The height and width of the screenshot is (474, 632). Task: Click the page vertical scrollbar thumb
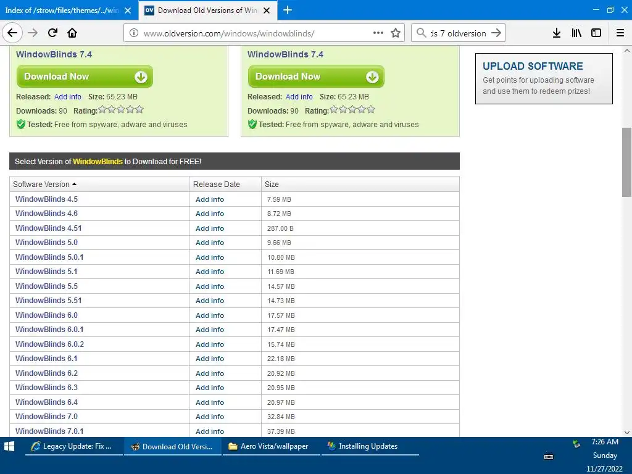click(626, 162)
